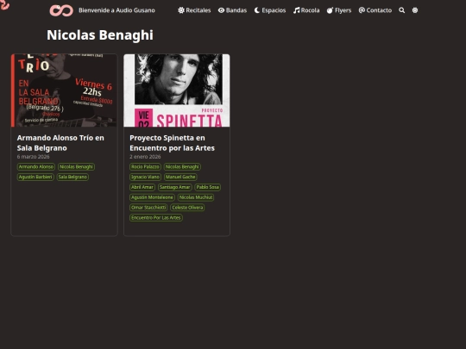This screenshot has height=349, width=466.
Task: Select the Abril Amar tag
Action: pos(142,187)
